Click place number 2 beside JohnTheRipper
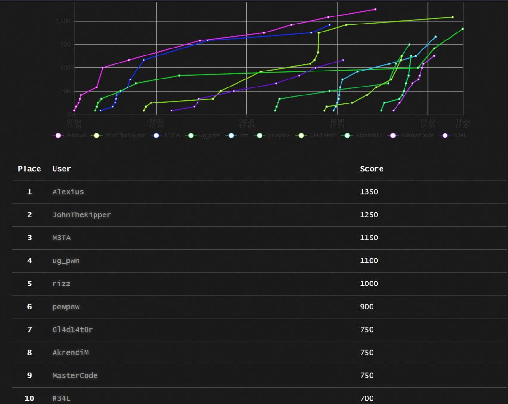The width and height of the screenshot is (508, 404). 30,215
